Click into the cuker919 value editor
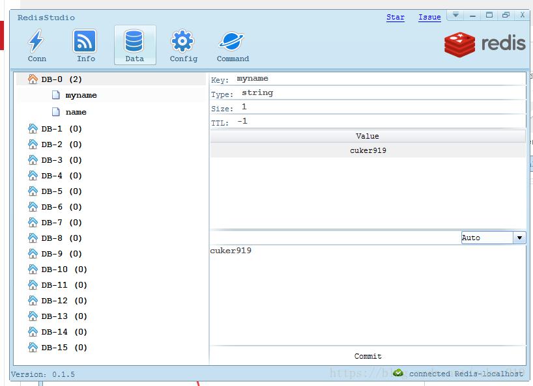Image resolution: width=533 pixels, height=386 pixels. click(x=367, y=296)
